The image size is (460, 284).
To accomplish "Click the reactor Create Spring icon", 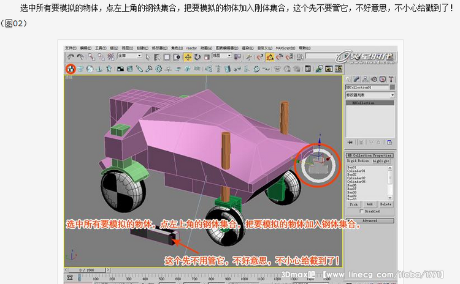I will (129, 69).
